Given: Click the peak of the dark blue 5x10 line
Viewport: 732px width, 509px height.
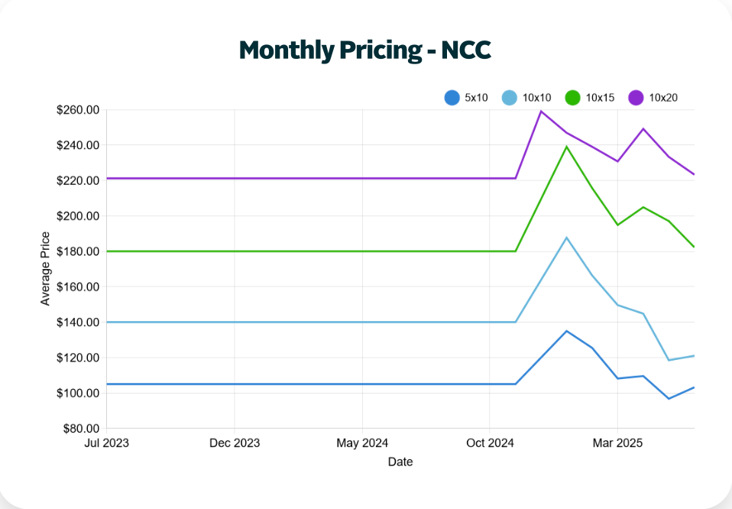Looking at the screenshot, I should 566,331.
